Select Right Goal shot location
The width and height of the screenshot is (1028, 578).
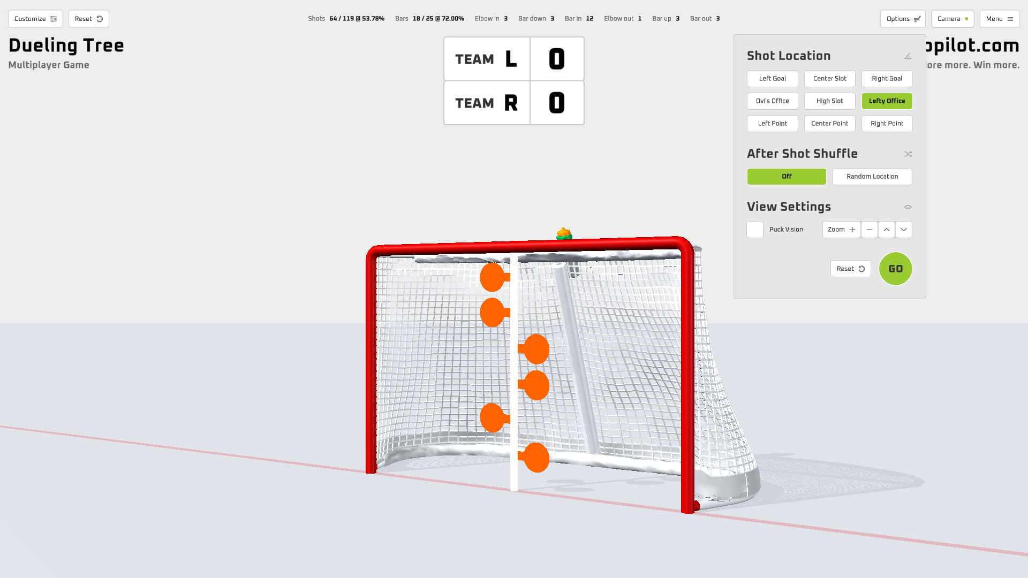(887, 78)
